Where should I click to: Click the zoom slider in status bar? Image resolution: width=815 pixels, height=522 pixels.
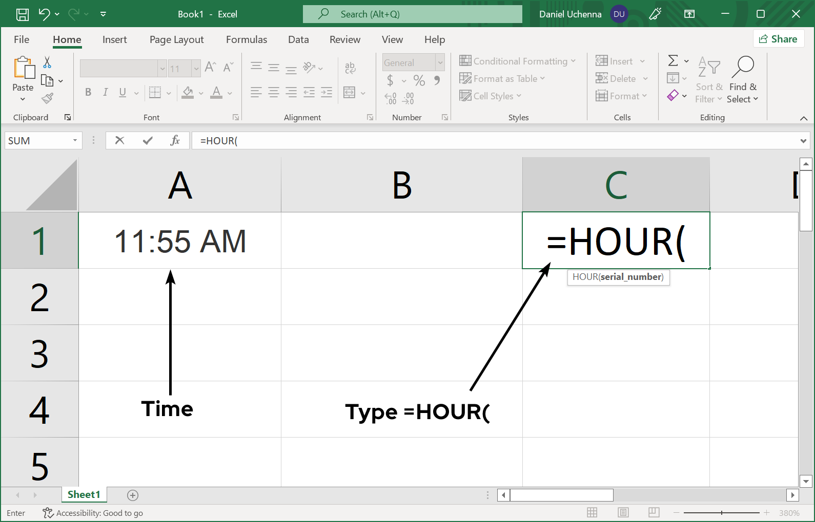(721, 513)
